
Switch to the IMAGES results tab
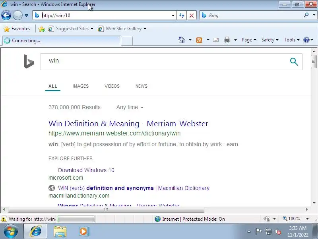[81, 86]
